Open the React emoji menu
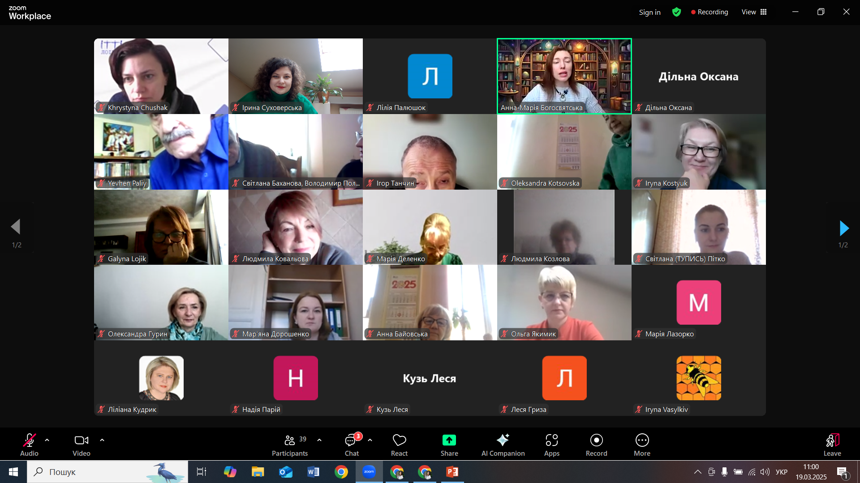Image resolution: width=860 pixels, height=483 pixels. 399,441
